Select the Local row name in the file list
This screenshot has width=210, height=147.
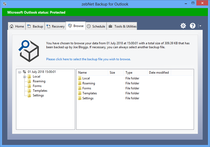click(x=86, y=78)
